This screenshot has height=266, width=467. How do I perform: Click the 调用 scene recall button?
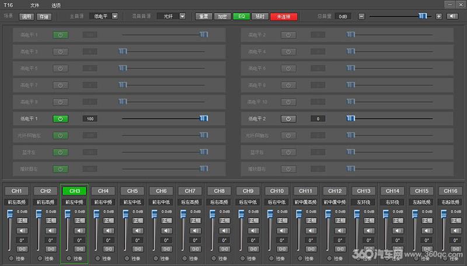(x=26, y=17)
